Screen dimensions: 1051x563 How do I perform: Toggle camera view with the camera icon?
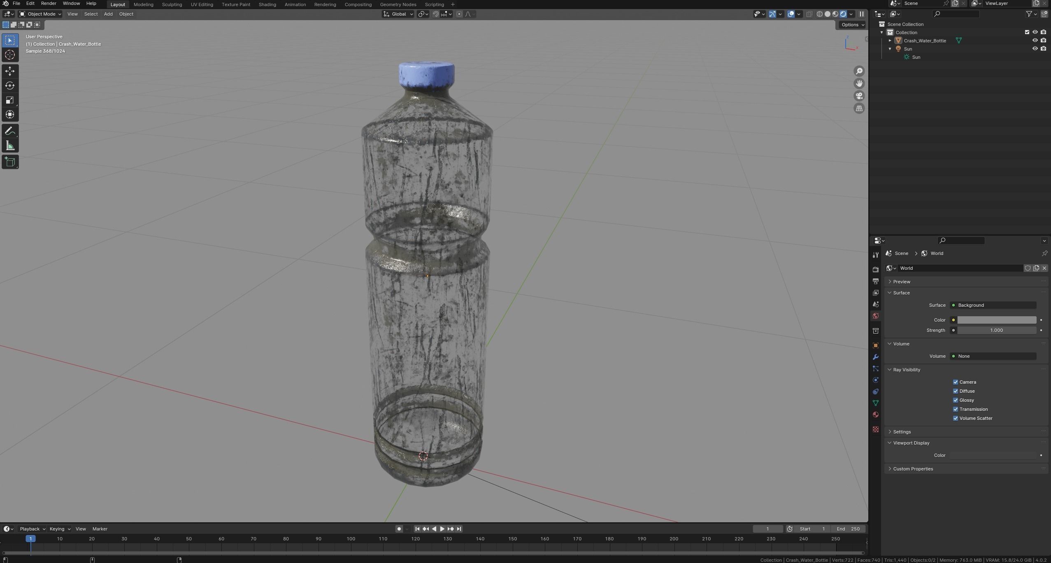tap(859, 96)
